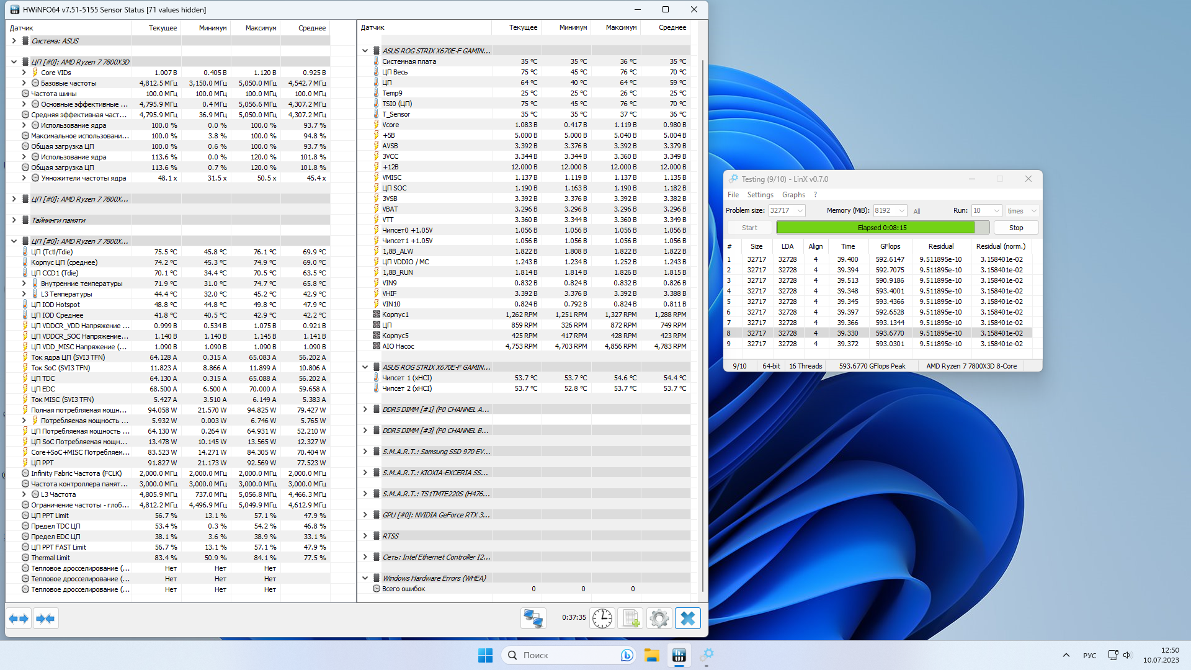Open HWiNFO sensor settings gear
The image size is (1191, 670).
coord(659,619)
